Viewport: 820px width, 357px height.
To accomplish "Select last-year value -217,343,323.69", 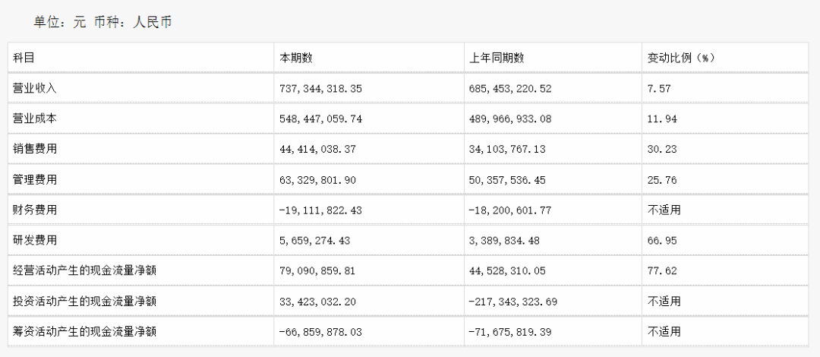I will coord(513,302).
